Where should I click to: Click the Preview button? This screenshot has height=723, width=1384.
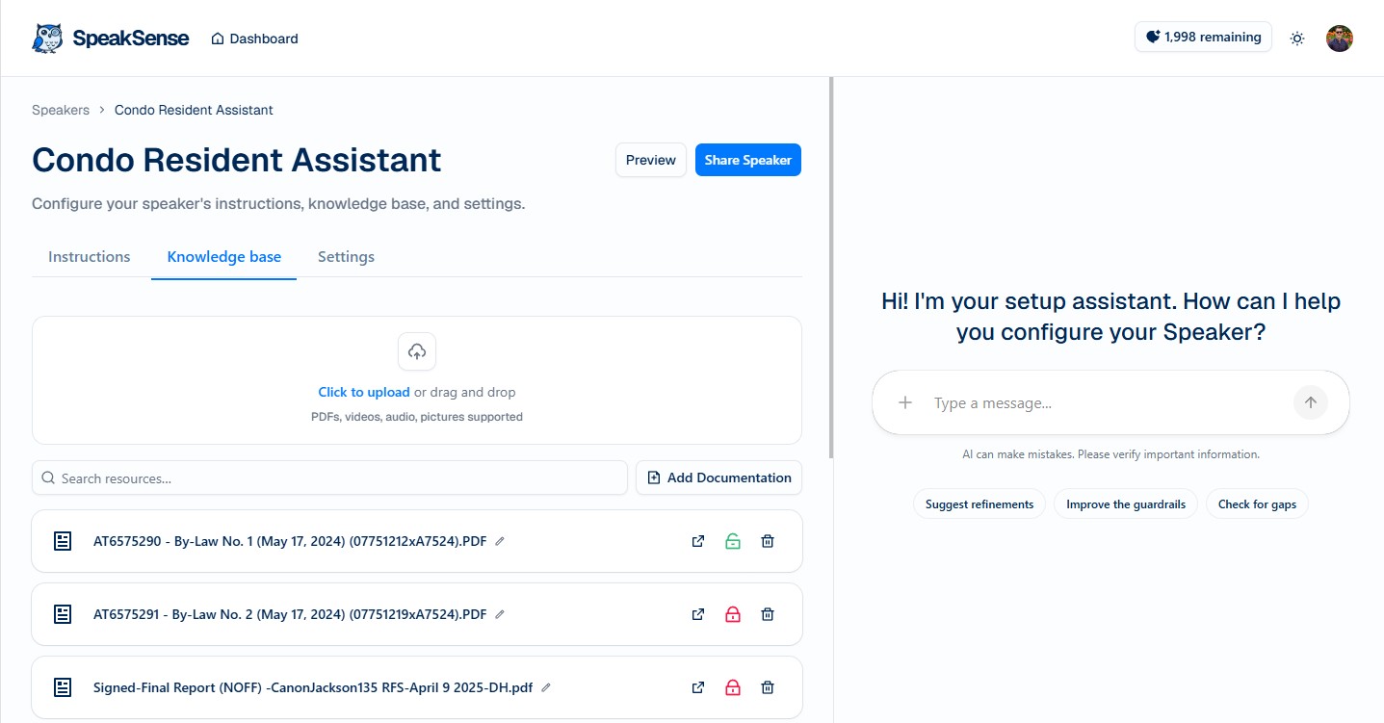(x=651, y=160)
